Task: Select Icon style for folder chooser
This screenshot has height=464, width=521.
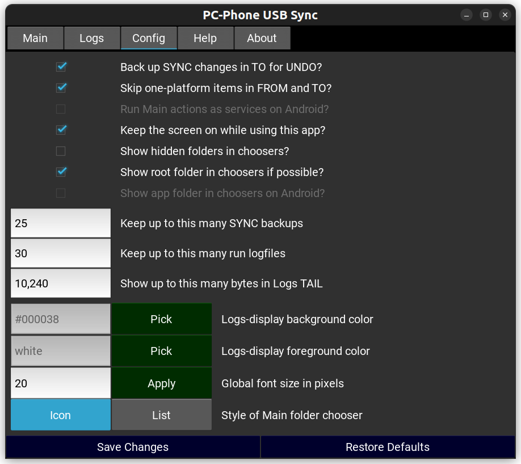Action: 60,415
